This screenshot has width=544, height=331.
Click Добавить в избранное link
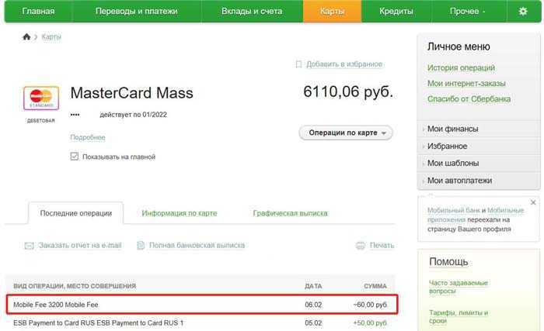pyautogui.click(x=344, y=64)
